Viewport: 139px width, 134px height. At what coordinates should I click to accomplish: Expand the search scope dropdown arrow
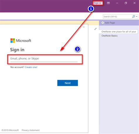(137, 16)
